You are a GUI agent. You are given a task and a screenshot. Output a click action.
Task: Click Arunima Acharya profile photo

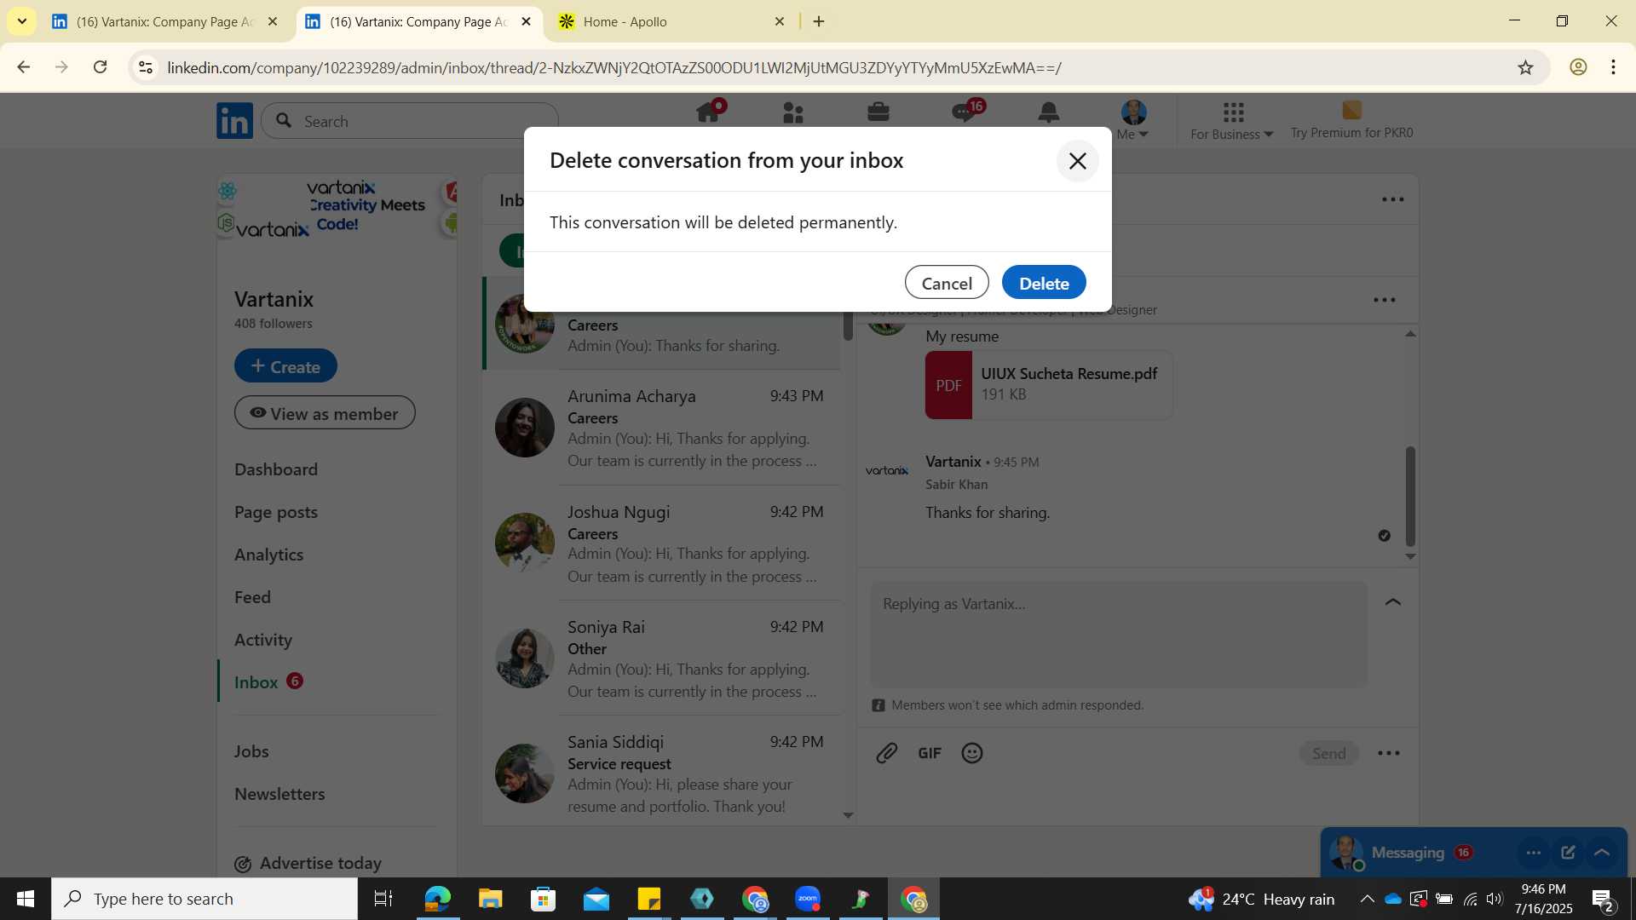[525, 428]
